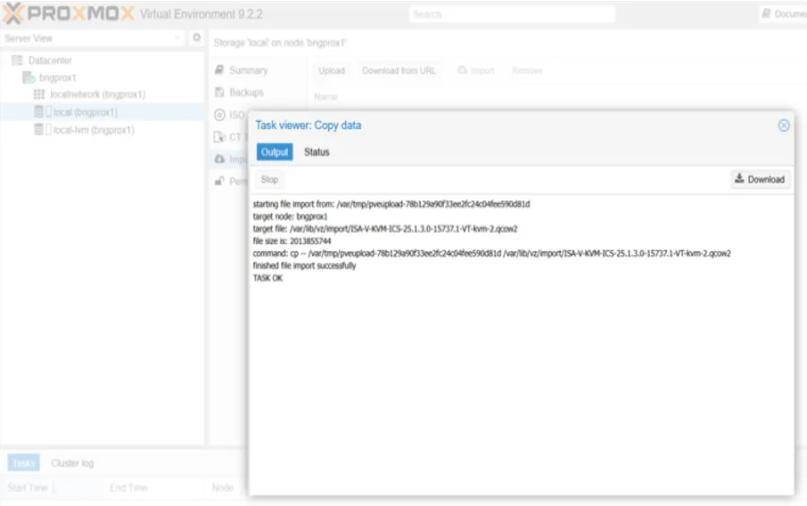
Task: Click the Task viewer: Copy data title
Action: [309, 126]
